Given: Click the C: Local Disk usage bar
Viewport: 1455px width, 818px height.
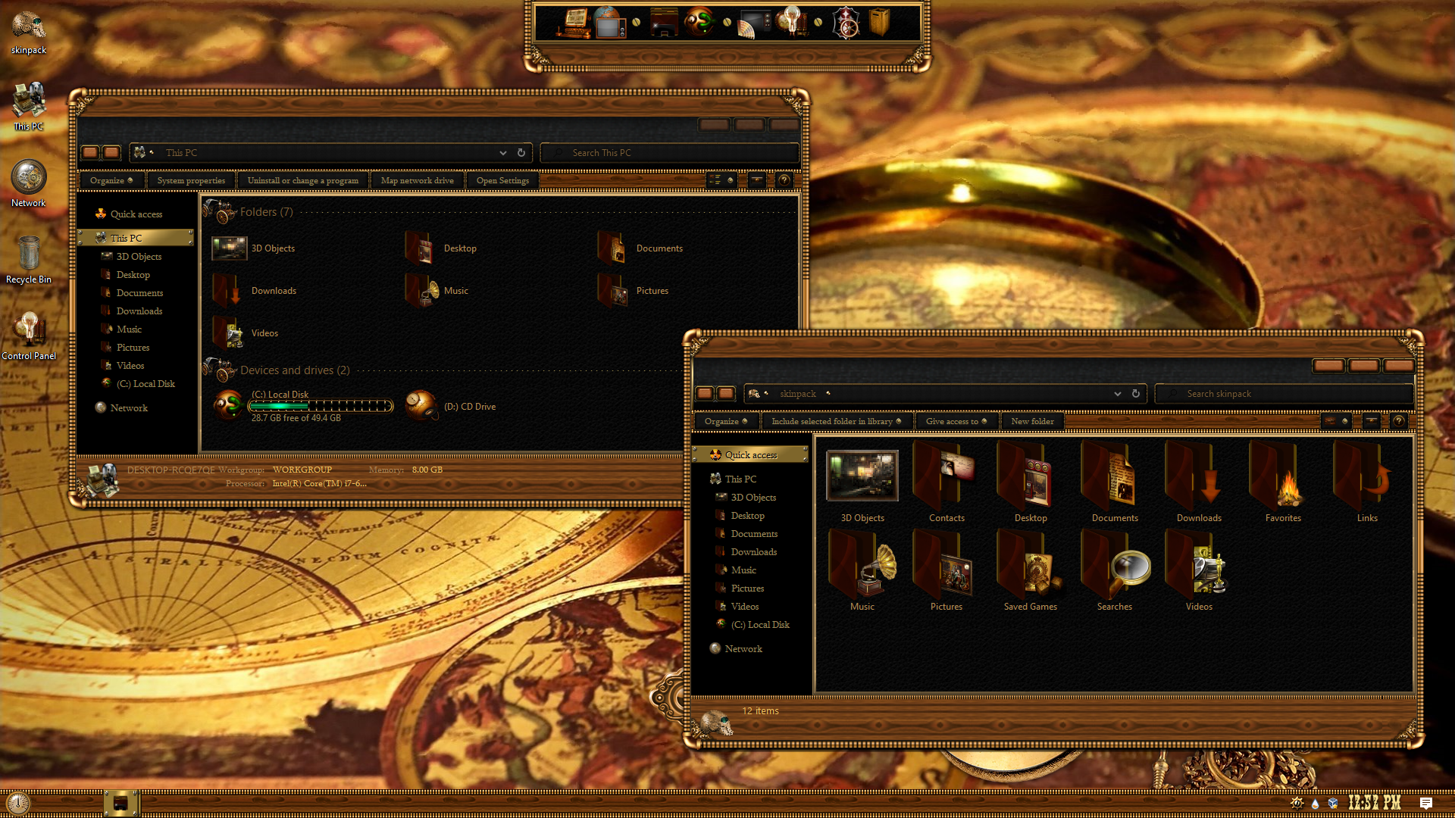Looking at the screenshot, I should [x=321, y=406].
